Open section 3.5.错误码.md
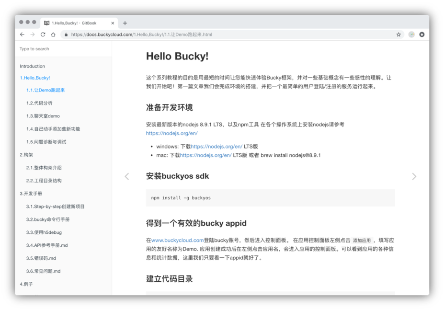Screen dimensions: 444x310 41,258
